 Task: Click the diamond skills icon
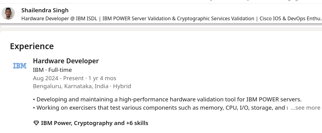click(x=36, y=123)
